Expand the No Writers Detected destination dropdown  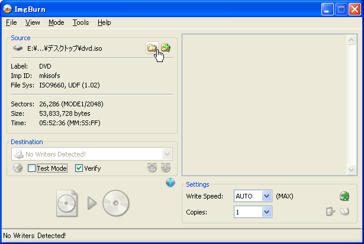coord(167,154)
